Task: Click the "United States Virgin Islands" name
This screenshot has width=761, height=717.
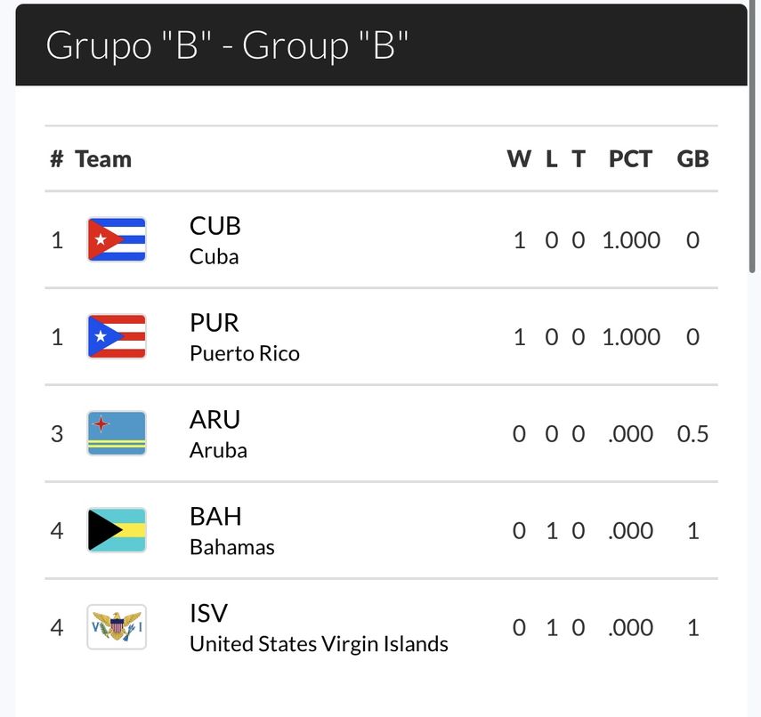Action: (x=319, y=643)
